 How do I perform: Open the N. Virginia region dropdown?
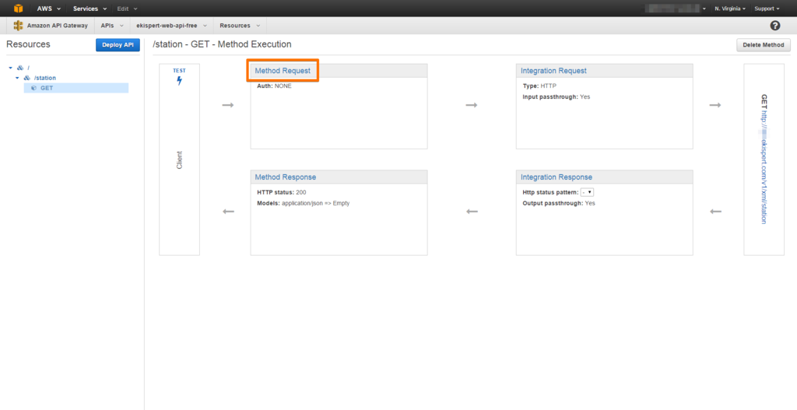click(729, 9)
